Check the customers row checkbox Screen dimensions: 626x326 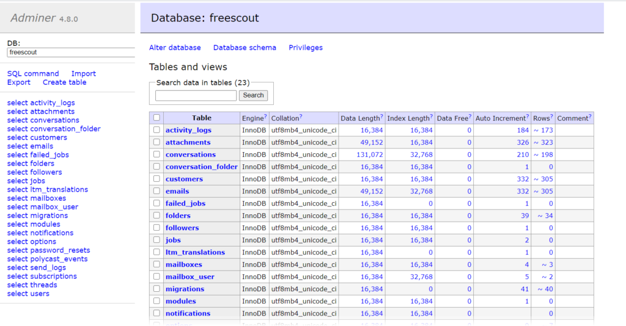156,178
